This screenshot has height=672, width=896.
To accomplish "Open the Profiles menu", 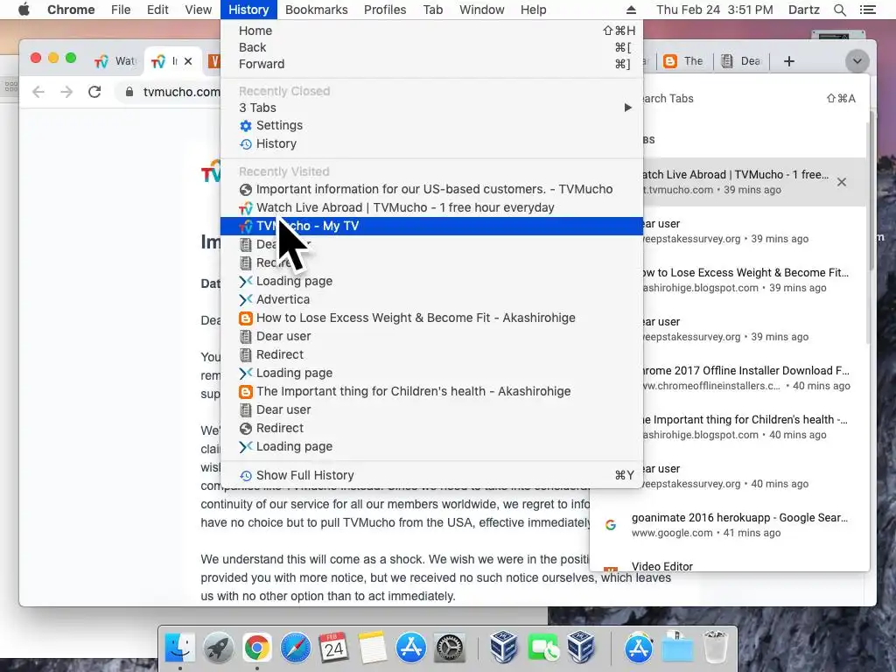I will [x=385, y=10].
